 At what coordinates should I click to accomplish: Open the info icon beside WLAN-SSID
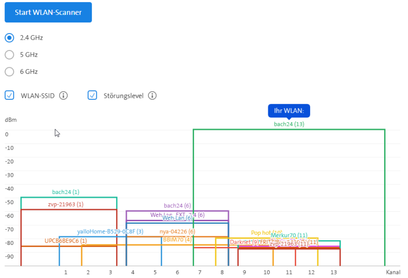point(63,95)
